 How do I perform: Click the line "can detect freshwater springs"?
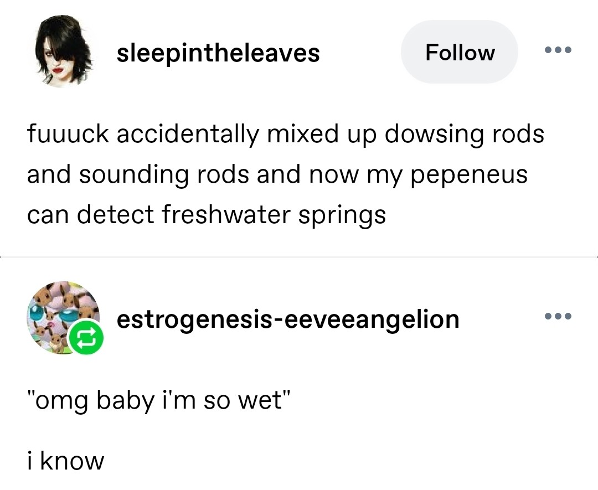[207, 215]
